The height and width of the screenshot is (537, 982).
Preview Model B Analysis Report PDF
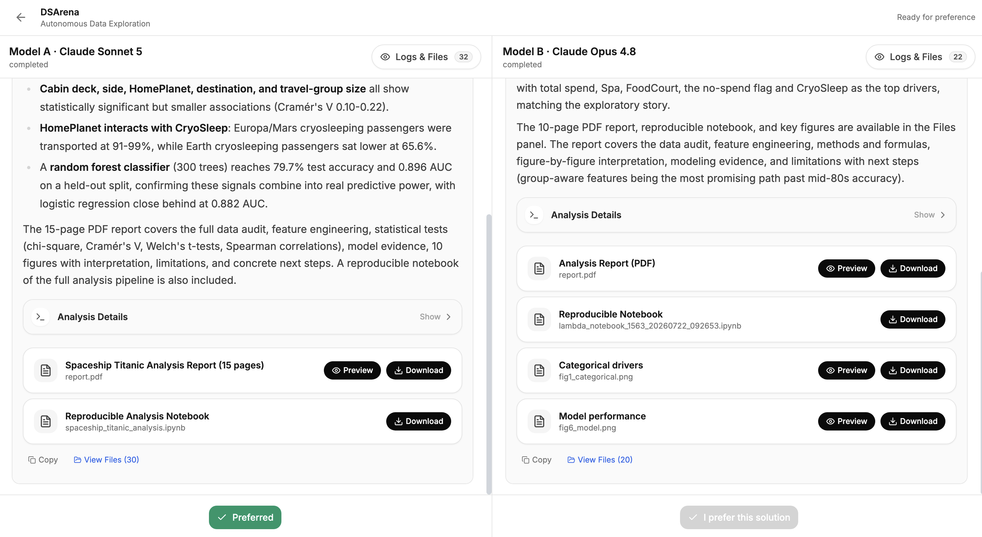click(x=846, y=268)
